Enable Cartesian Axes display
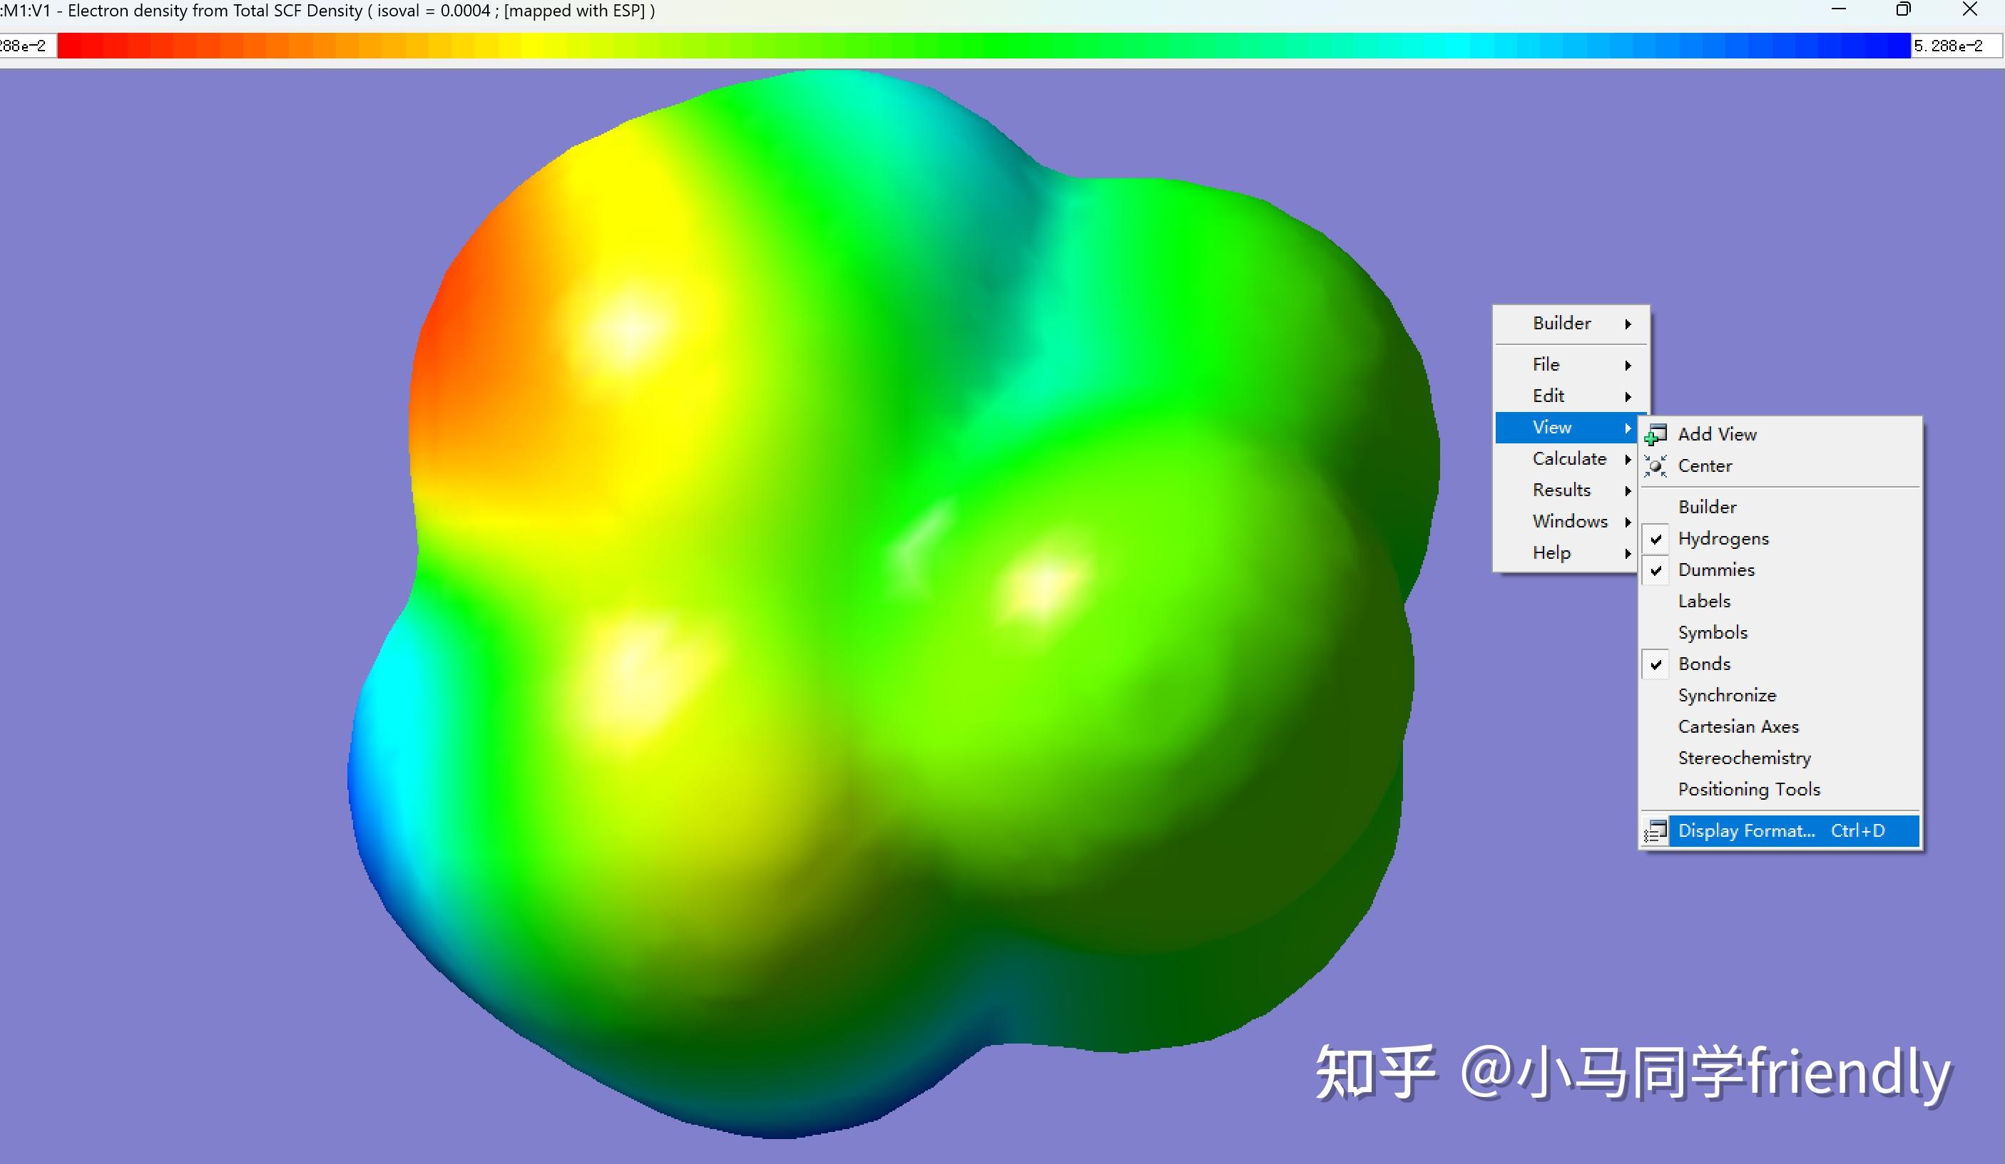Screen dimensions: 2005x1164 (1738, 727)
